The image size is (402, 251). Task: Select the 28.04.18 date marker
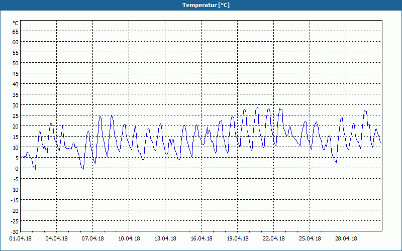tap(346, 239)
